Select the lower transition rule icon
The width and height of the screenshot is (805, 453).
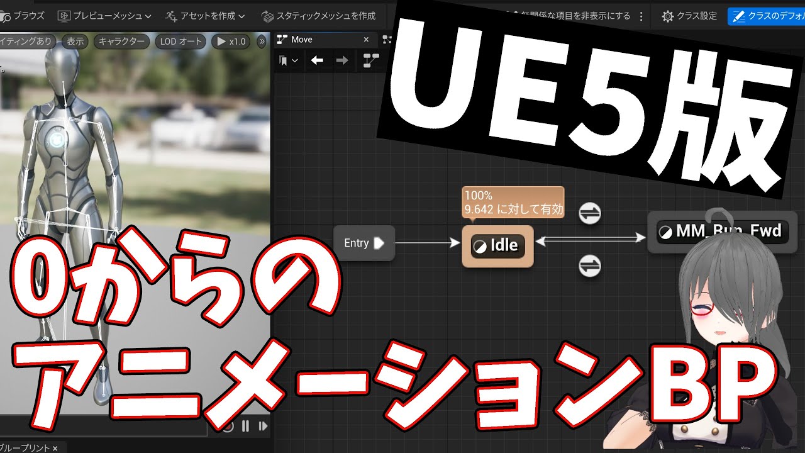(590, 266)
